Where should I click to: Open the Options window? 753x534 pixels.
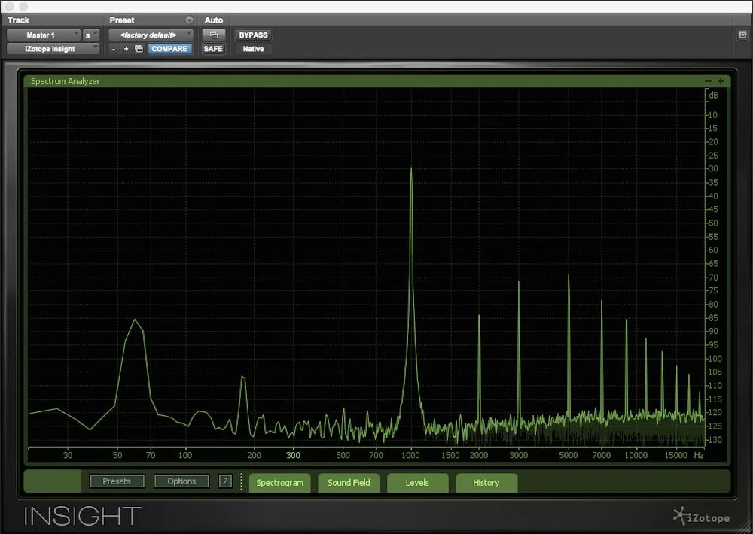click(181, 481)
